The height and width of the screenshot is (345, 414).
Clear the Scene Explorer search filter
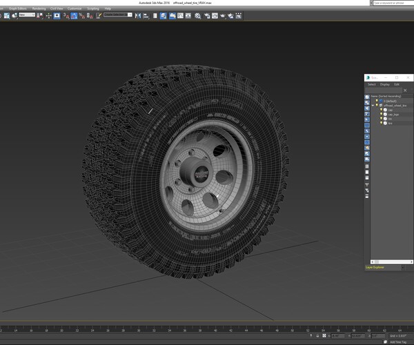[x=405, y=90]
